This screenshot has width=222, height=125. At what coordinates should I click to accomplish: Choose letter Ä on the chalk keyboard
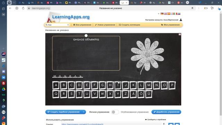[x=133, y=94]
